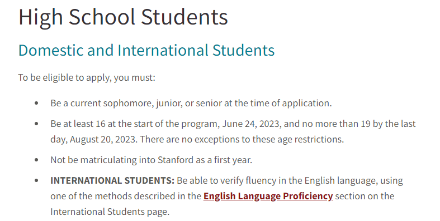Click the August 20, 2023 date text
The height and width of the screenshot is (221, 440).
pyautogui.click(x=103, y=139)
